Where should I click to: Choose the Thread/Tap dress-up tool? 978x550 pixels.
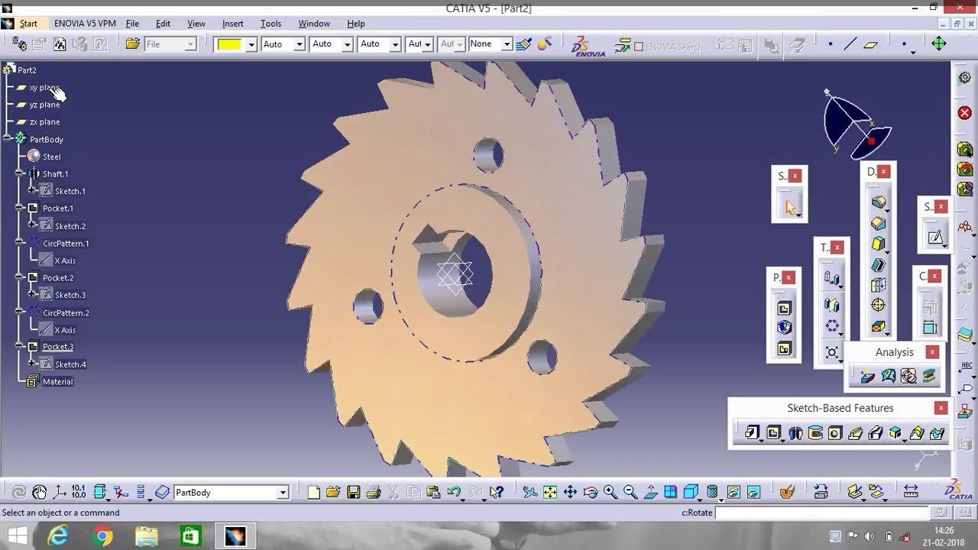(878, 306)
